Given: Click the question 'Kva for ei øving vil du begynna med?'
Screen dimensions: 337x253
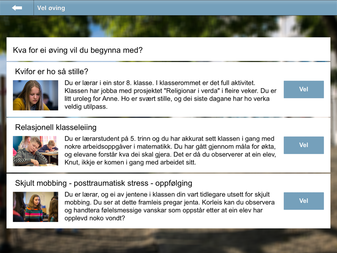Looking at the screenshot, I should tap(78, 50).
